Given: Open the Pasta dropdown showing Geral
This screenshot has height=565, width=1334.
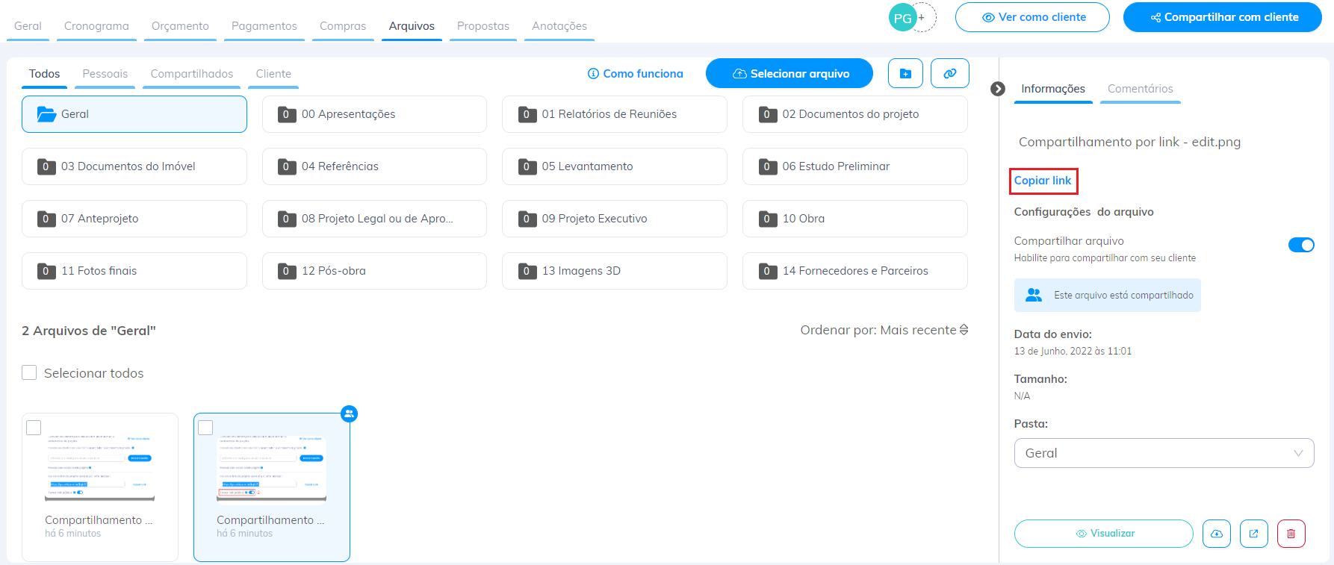Looking at the screenshot, I should 1164,453.
